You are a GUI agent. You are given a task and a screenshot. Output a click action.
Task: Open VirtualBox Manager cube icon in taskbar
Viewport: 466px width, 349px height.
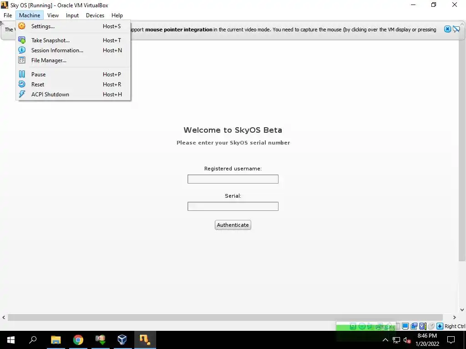(x=122, y=340)
